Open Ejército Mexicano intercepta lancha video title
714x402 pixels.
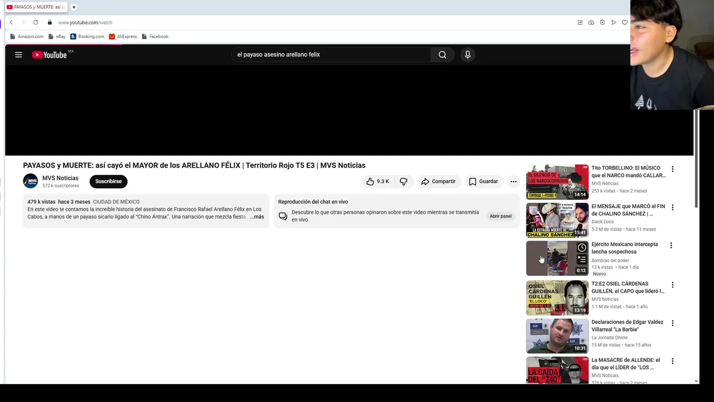tap(625, 248)
